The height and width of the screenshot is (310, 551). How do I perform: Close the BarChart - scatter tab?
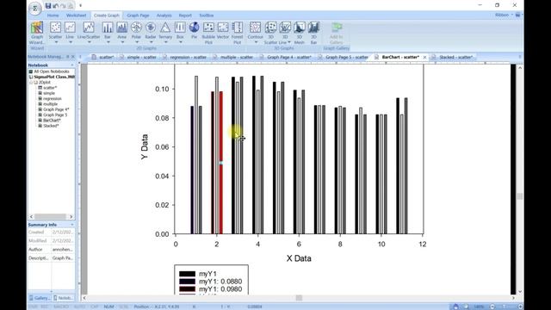[424, 57]
